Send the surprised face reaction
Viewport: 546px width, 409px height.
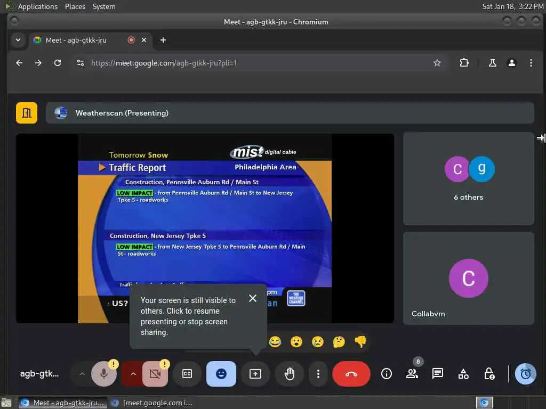(296, 342)
